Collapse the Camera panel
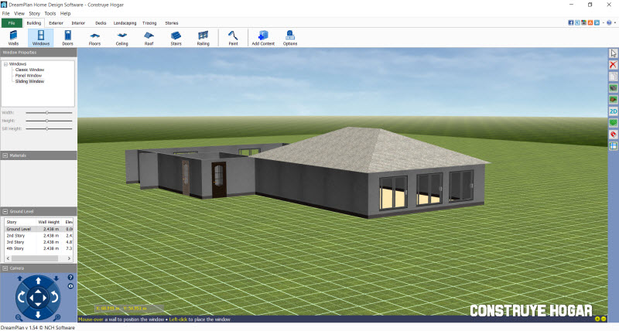This screenshot has height=331, width=619. point(5,268)
